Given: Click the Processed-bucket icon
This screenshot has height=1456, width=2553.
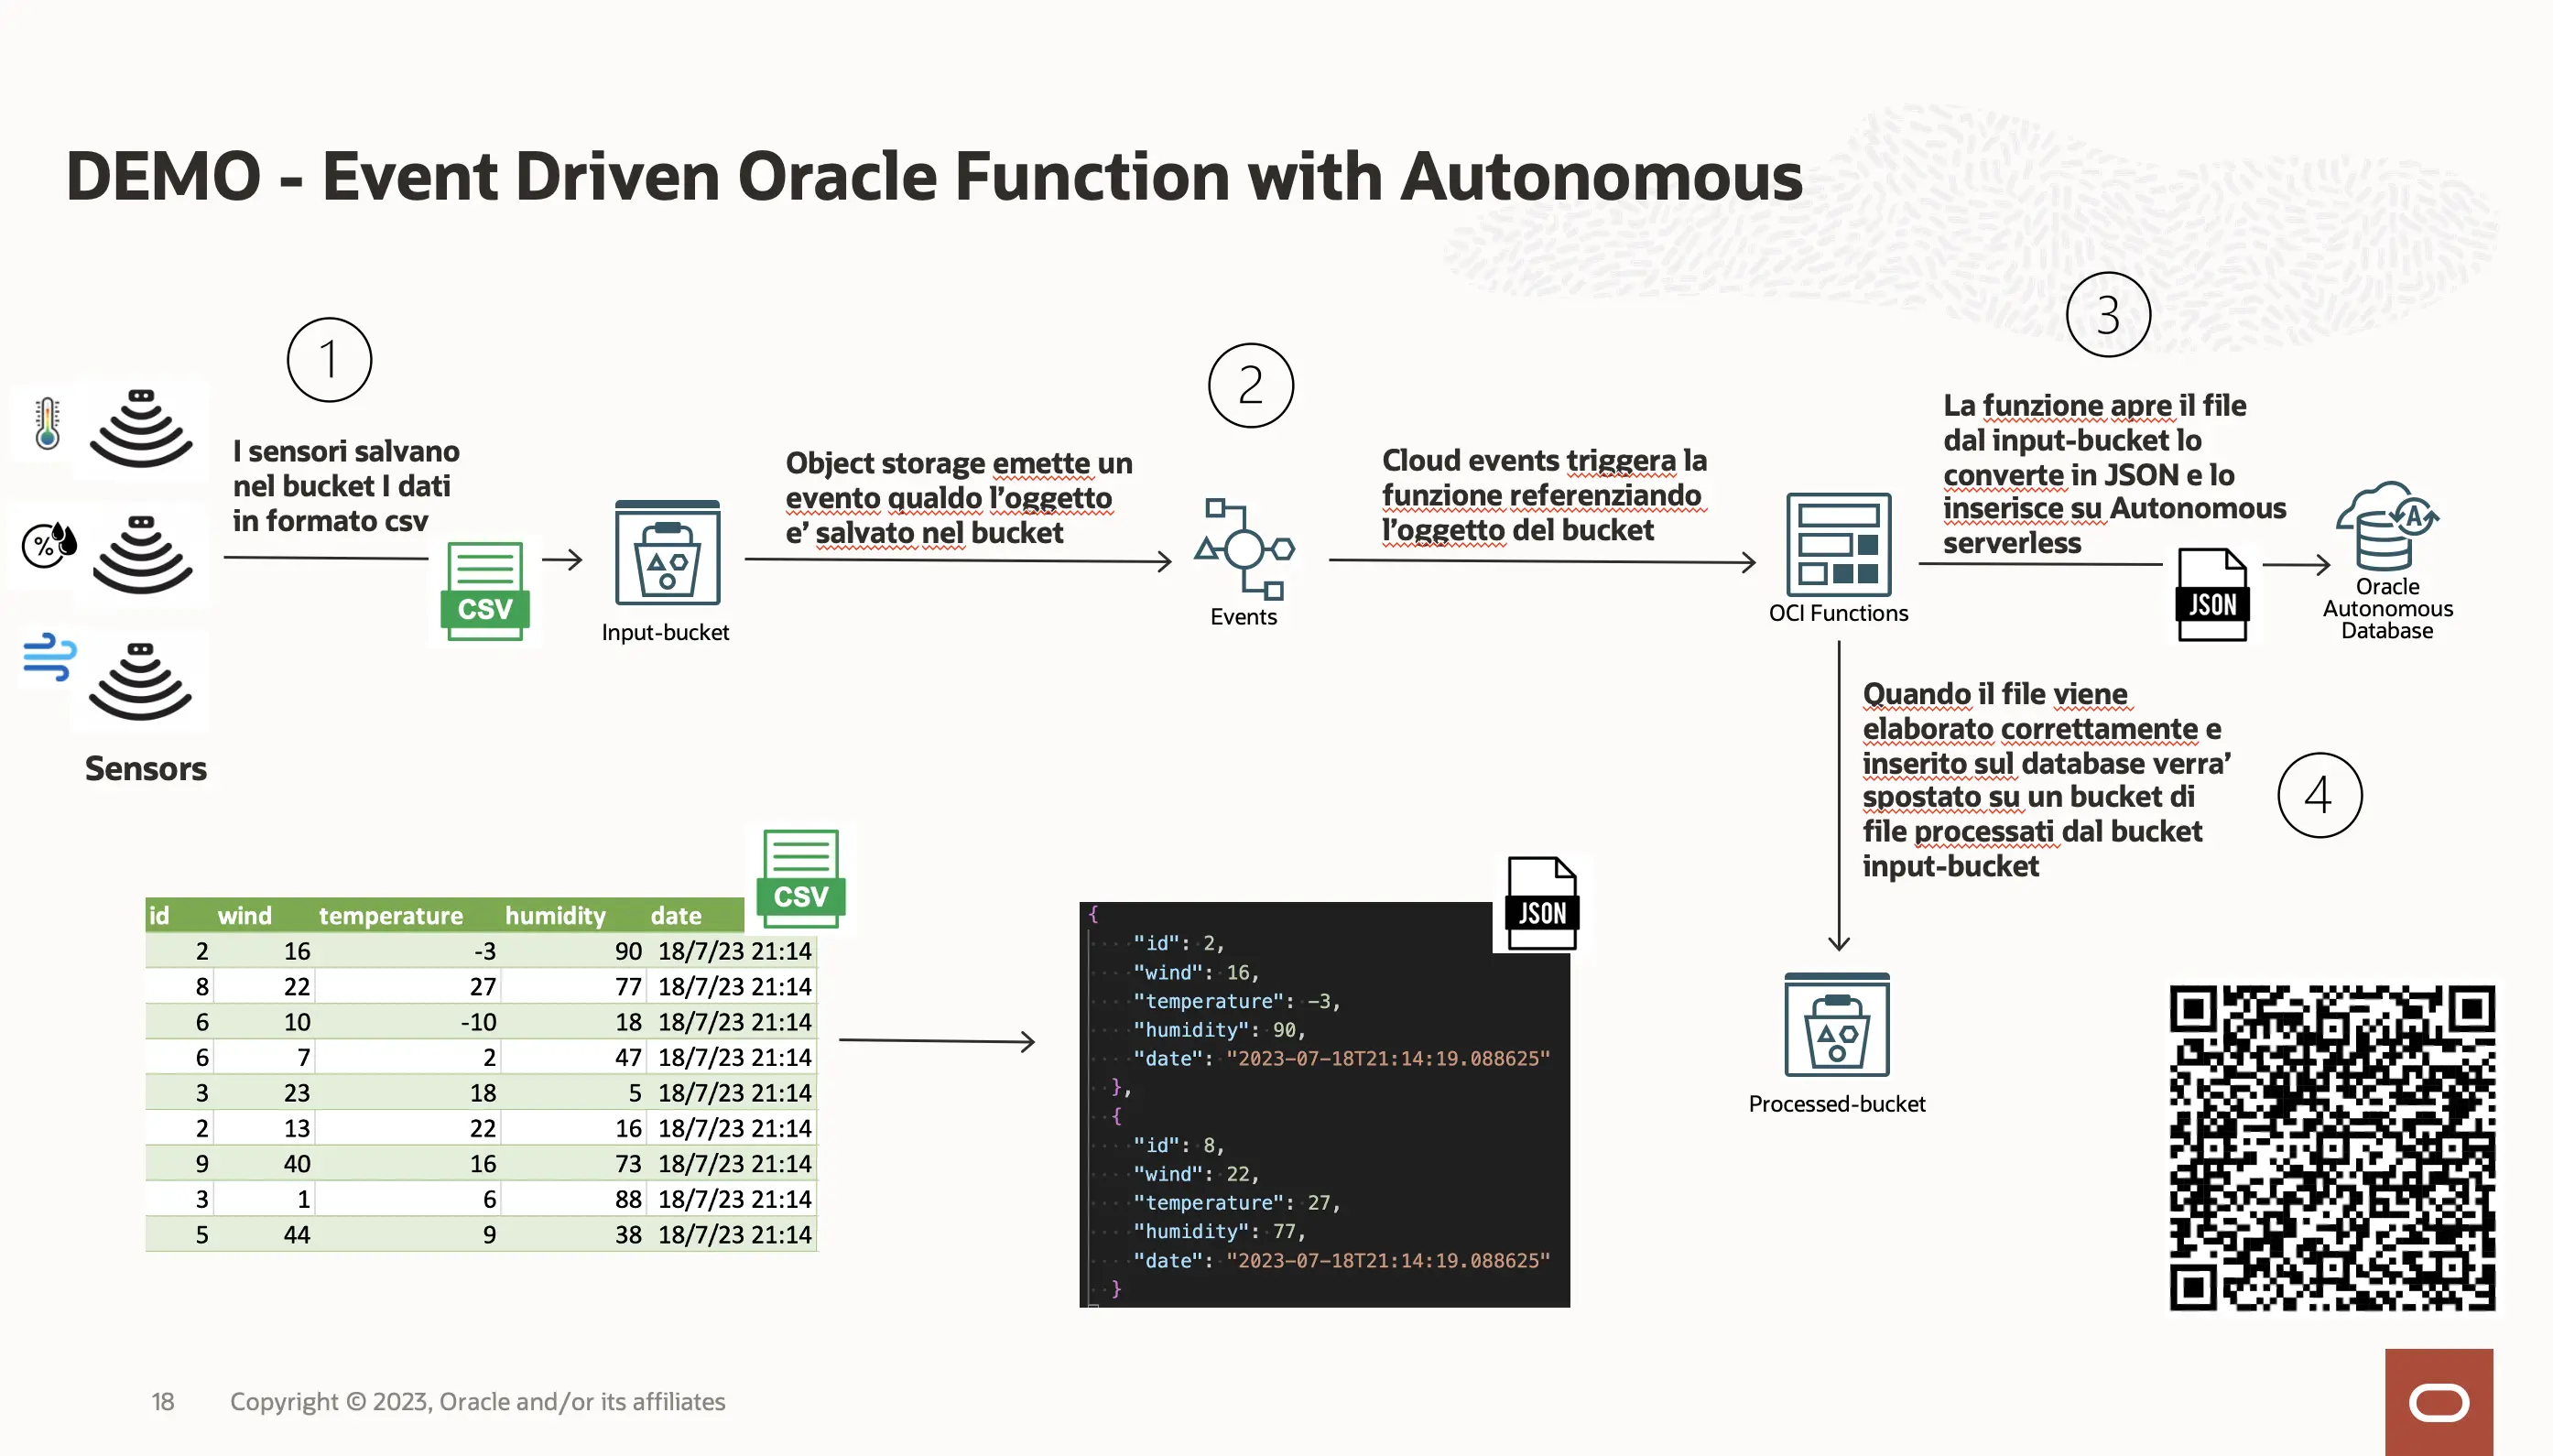Looking at the screenshot, I should coord(1836,1025).
